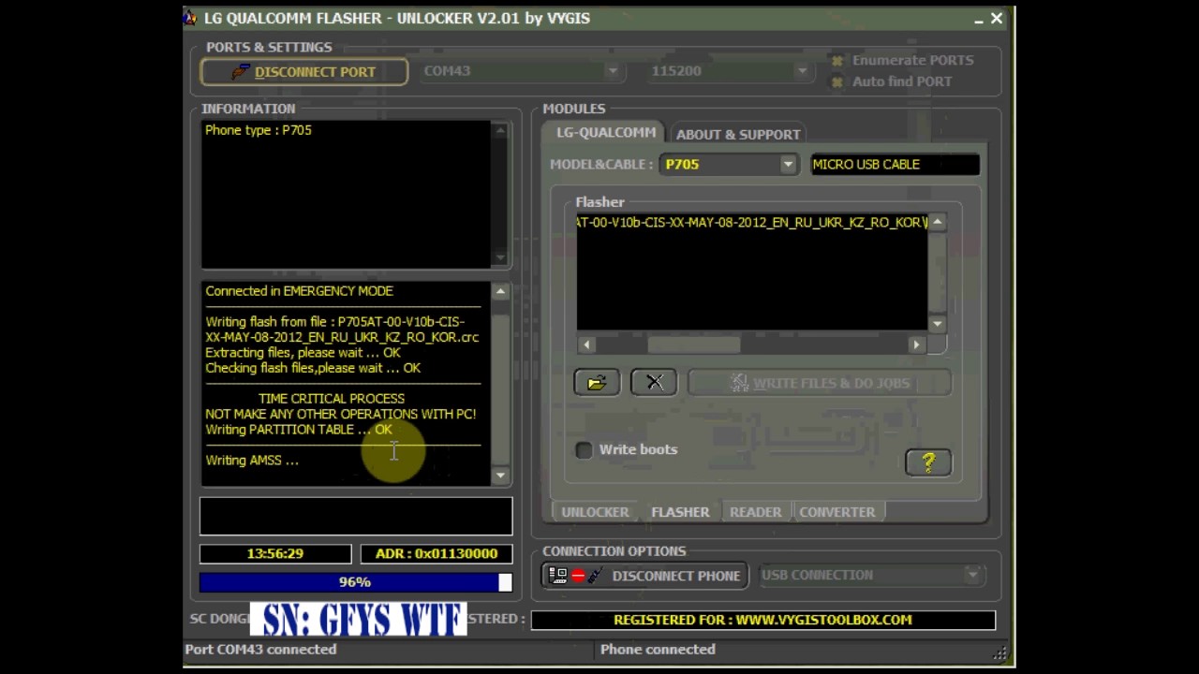
Task: Click 'Connected in EMERGENCY MODE' log line
Action: (x=299, y=291)
